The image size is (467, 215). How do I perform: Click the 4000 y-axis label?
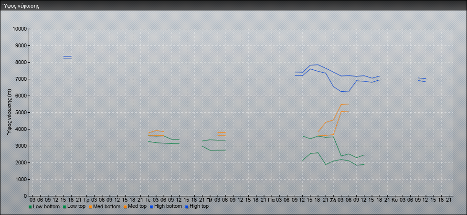21,129
